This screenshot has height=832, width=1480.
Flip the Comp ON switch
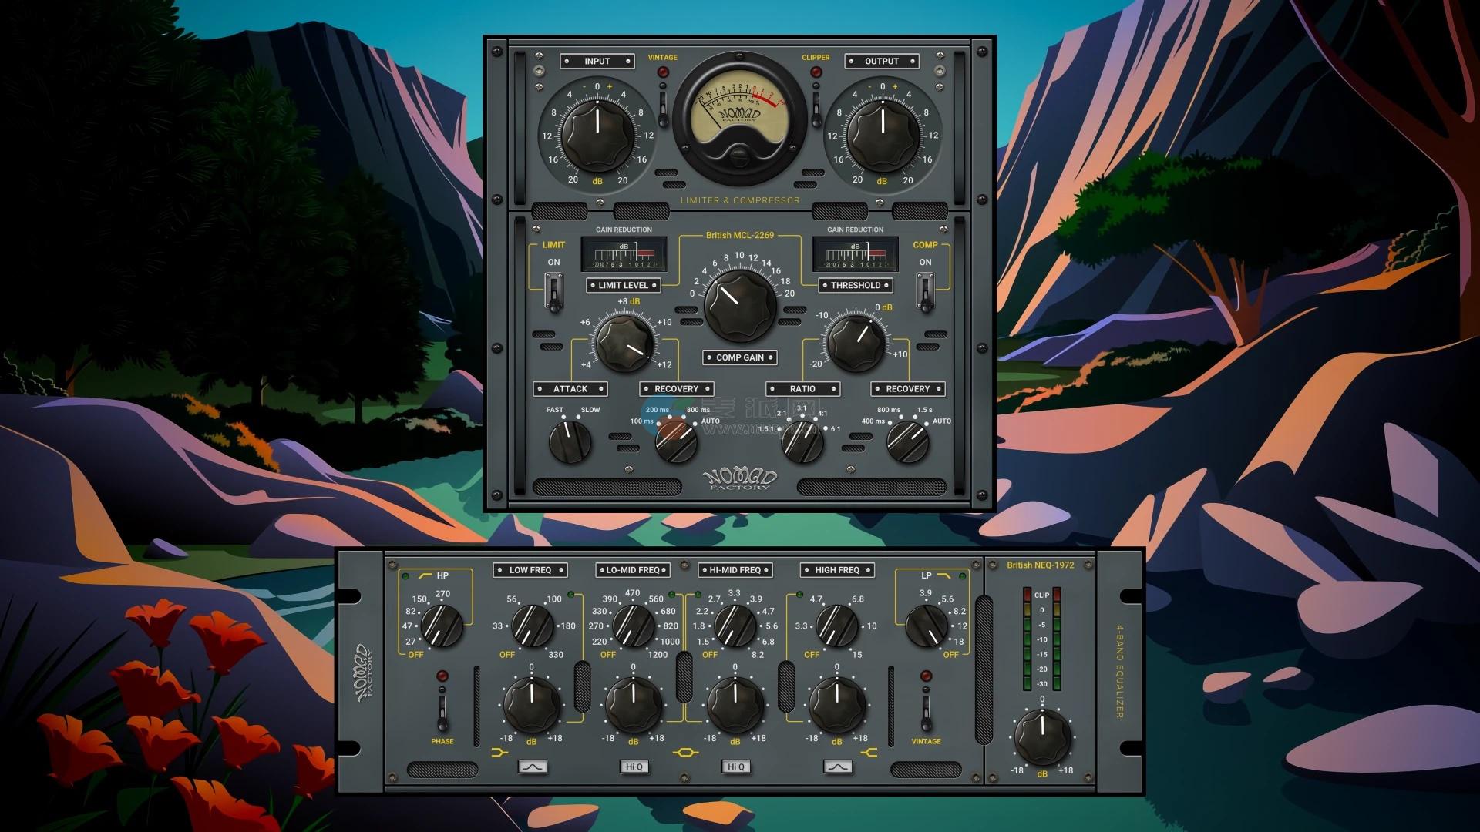click(925, 293)
